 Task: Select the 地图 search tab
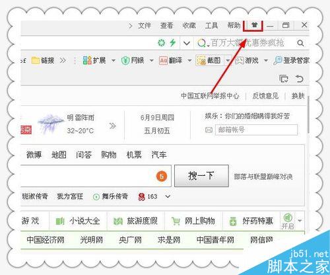pyautogui.click(x=59, y=155)
